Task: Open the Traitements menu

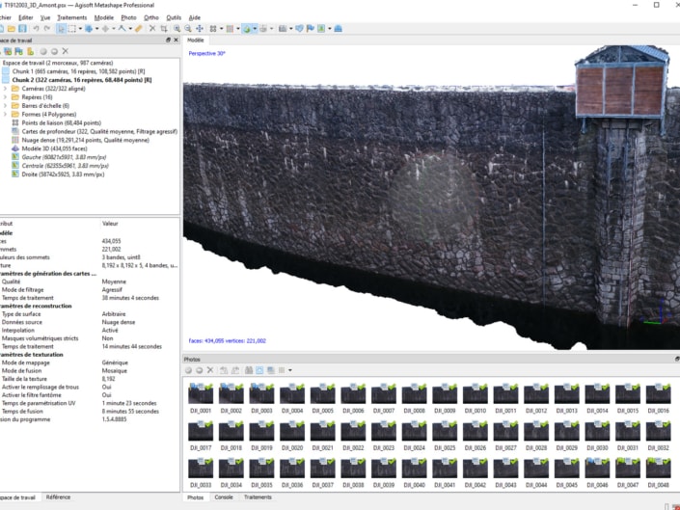Action: [72, 17]
